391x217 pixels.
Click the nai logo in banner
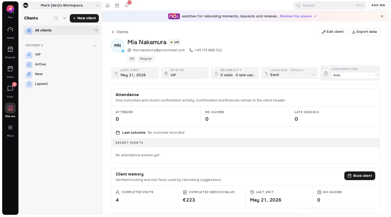[x=174, y=16]
